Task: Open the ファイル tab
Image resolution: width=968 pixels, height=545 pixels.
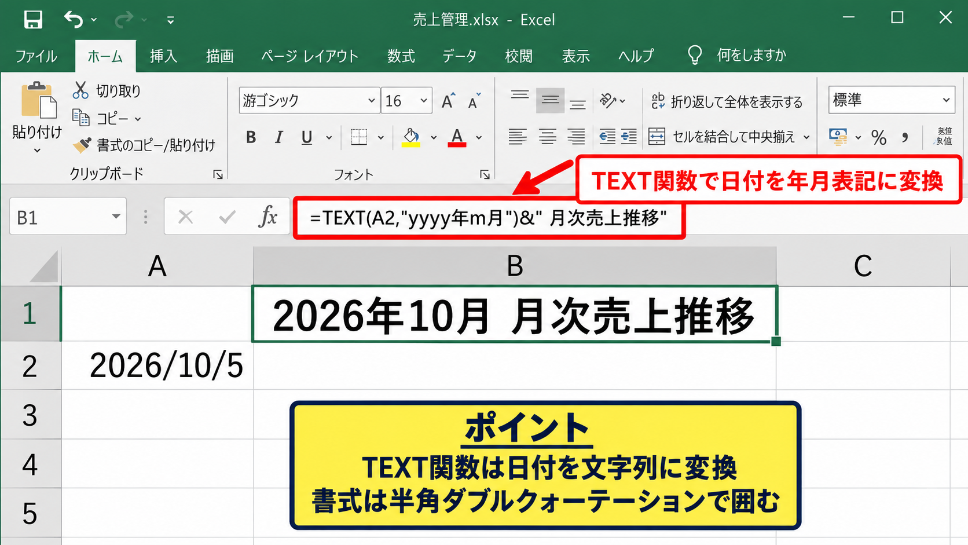Action: (36, 56)
